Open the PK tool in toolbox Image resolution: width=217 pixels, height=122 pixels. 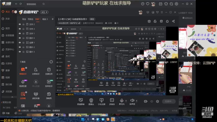tap(36, 106)
